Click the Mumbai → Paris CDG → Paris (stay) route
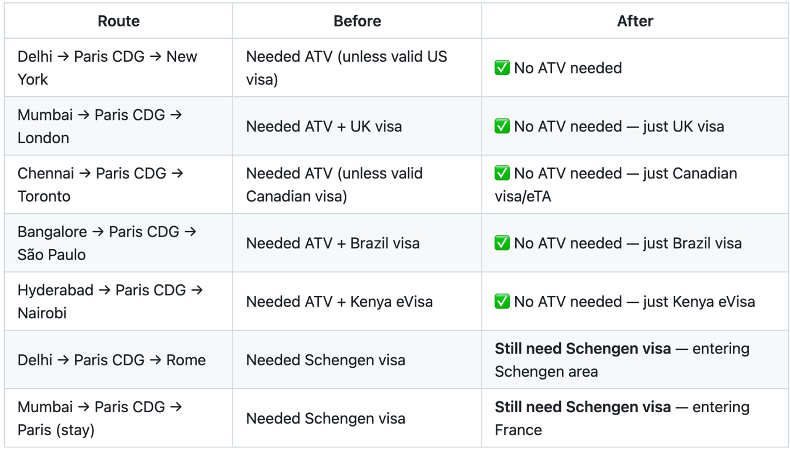 click(100, 418)
